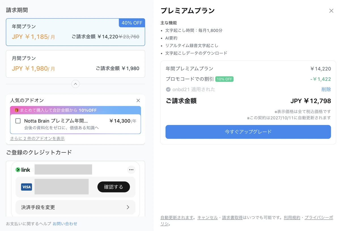Click the struck-through ￥23,760 price
Image resolution: width=340 pixels, height=231 pixels.
(129, 37)
